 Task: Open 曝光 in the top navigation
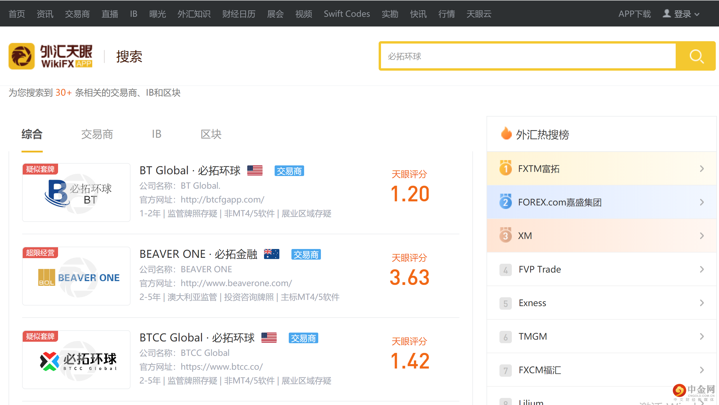[x=158, y=14]
